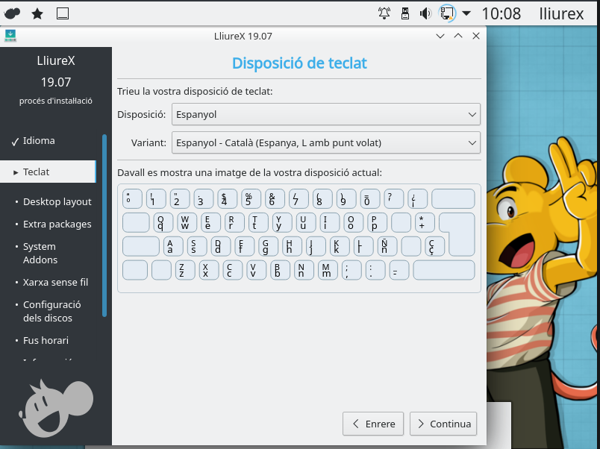The height and width of the screenshot is (449, 600).
Task: Click the show desktop panel icon
Action: click(x=63, y=13)
